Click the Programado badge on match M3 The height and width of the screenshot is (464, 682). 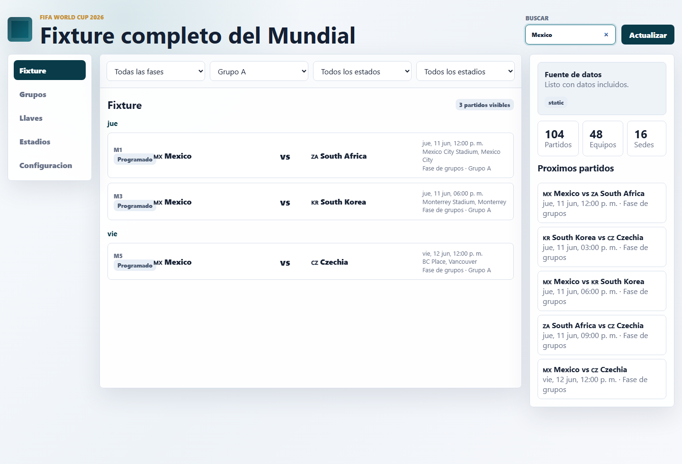coord(135,206)
